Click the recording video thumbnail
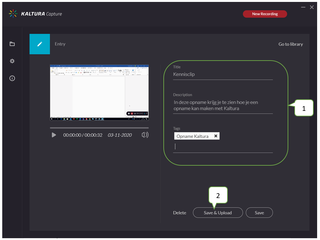Screen dimensions: 320x240 (x=99, y=93)
